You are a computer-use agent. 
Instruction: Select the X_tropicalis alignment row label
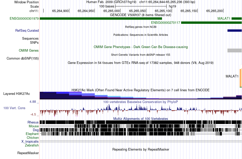click(30, 142)
